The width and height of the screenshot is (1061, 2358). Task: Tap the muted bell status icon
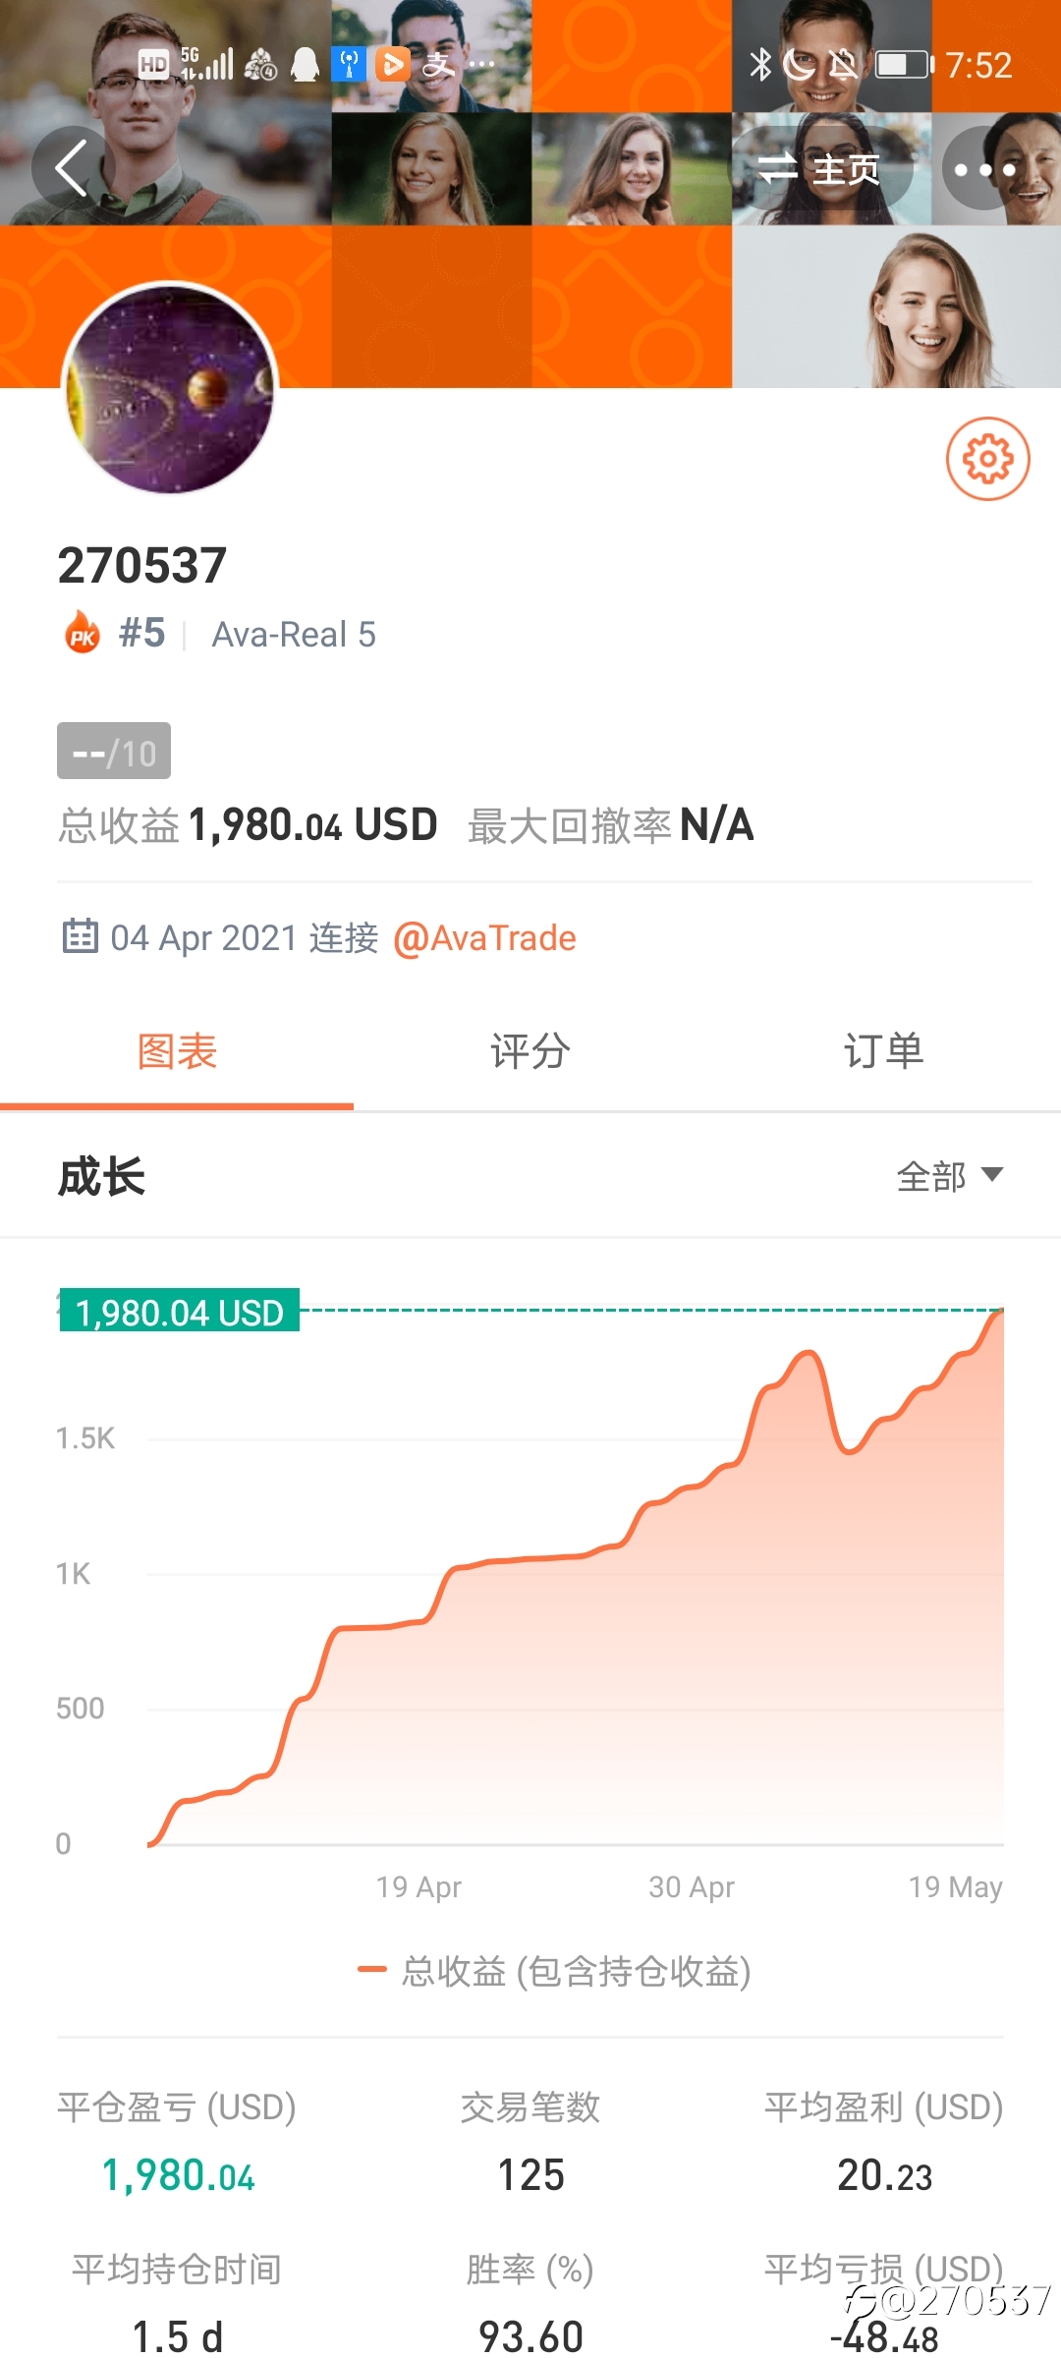pos(843,65)
